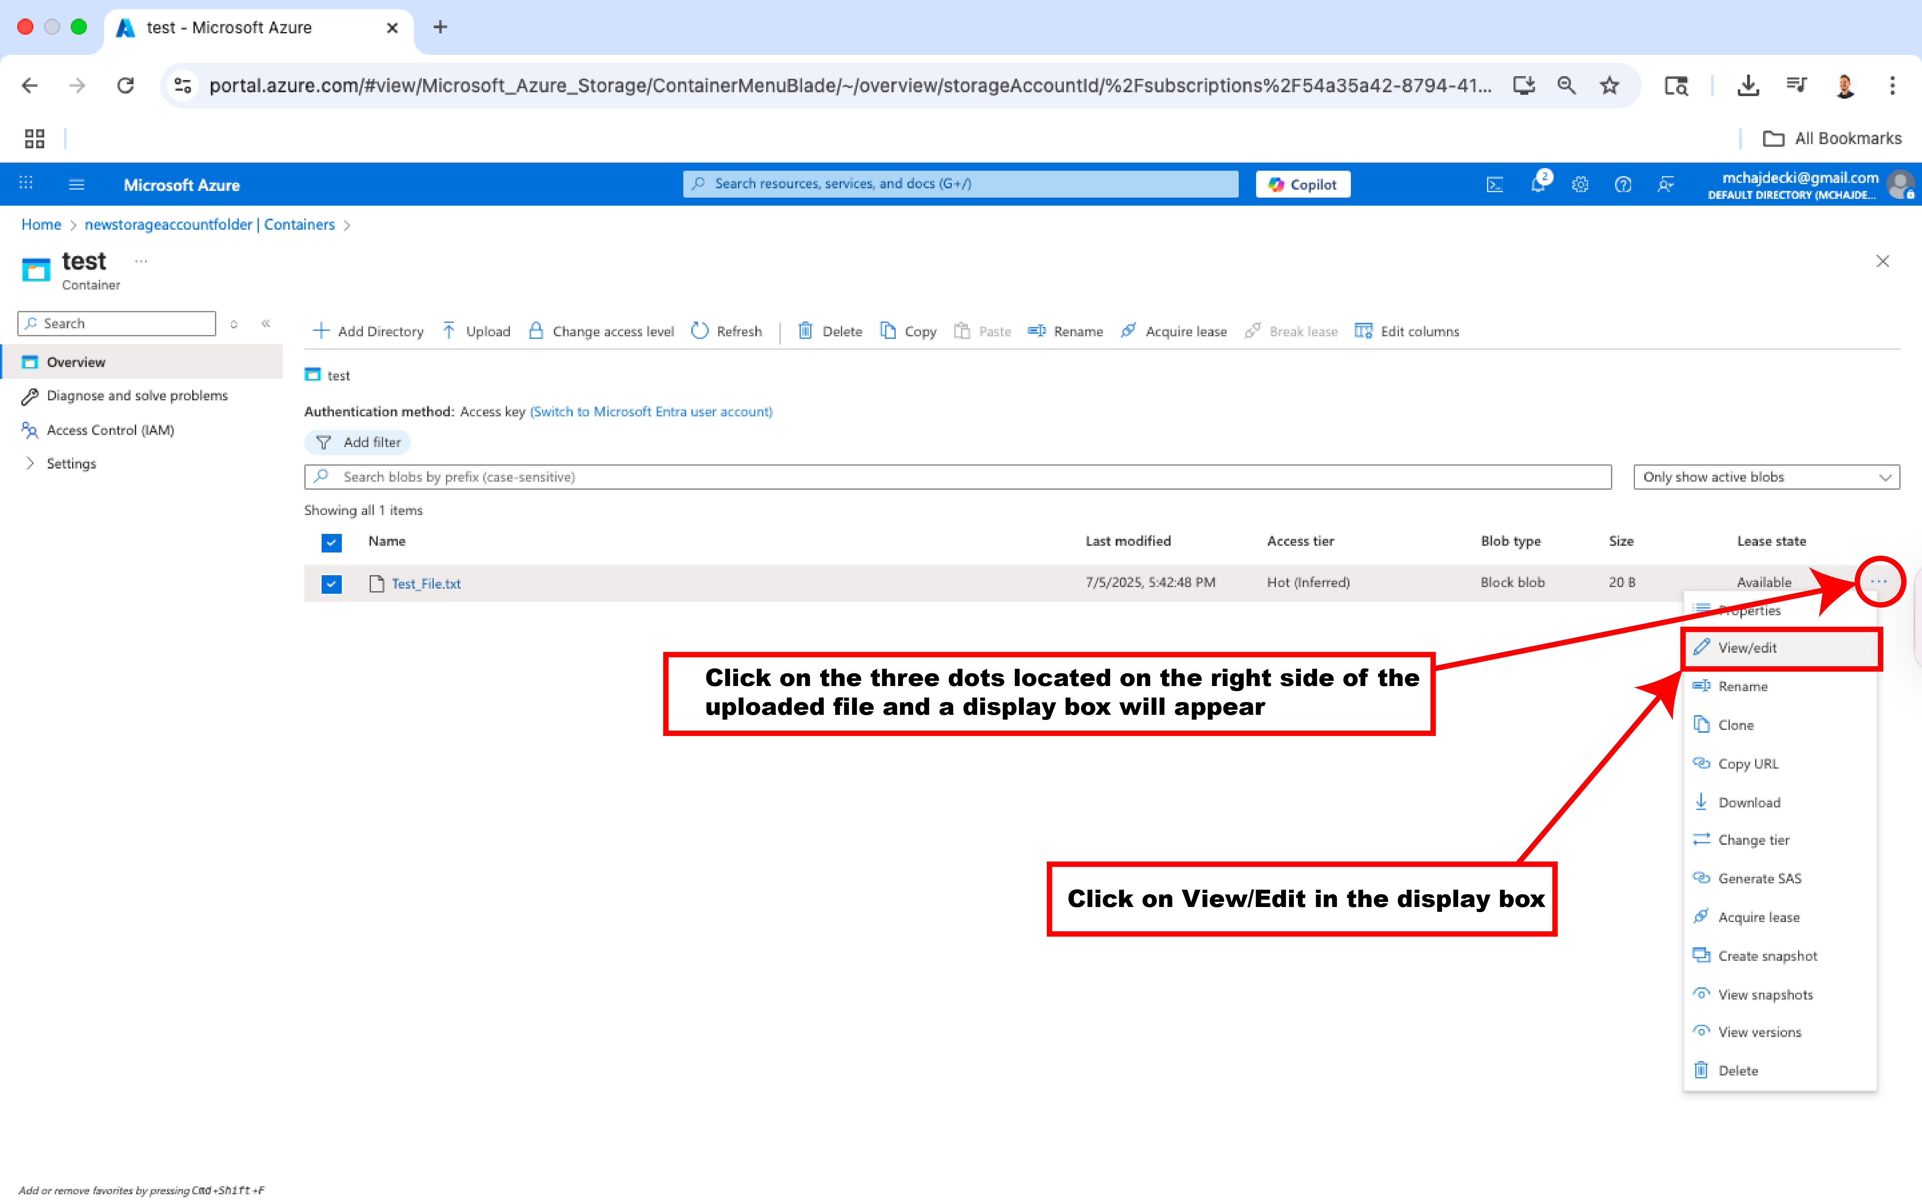Choose View/edit from the context menu
Viewport: 1922px width, 1201px height.
[1781, 648]
